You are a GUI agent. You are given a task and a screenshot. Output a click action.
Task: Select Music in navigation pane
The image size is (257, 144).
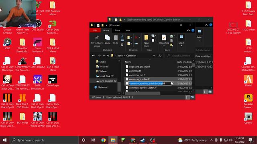coord(101,62)
